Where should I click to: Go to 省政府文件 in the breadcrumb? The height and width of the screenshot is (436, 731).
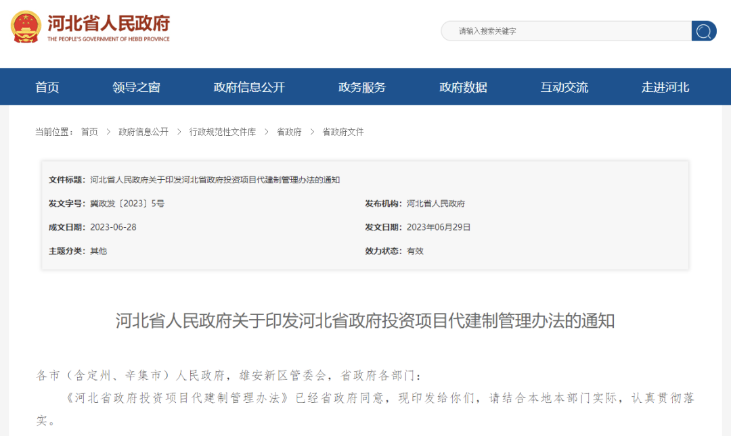[343, 132]
